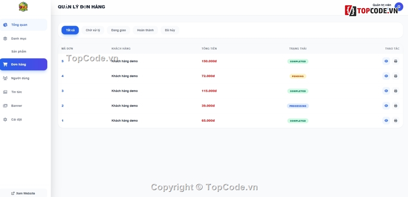Filter orders by Chờ xử lý
408x197 pixels.
(x=93, y=30)
